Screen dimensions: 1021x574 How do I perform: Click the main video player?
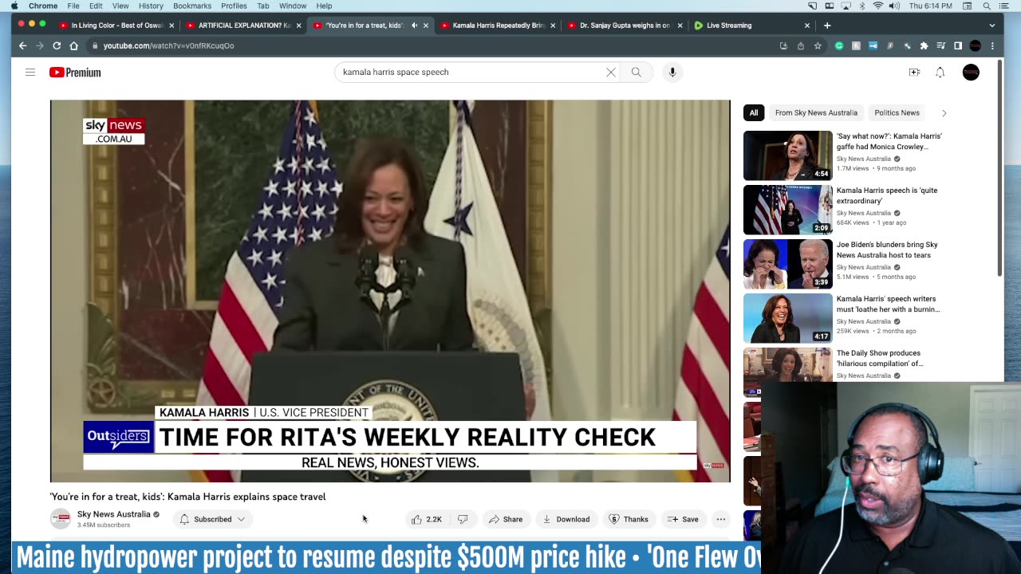click(390, 291)
